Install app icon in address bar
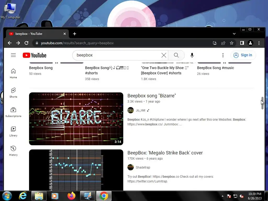Image resolution: width=268 pixels, height=201 pixels. coord(215,43)
